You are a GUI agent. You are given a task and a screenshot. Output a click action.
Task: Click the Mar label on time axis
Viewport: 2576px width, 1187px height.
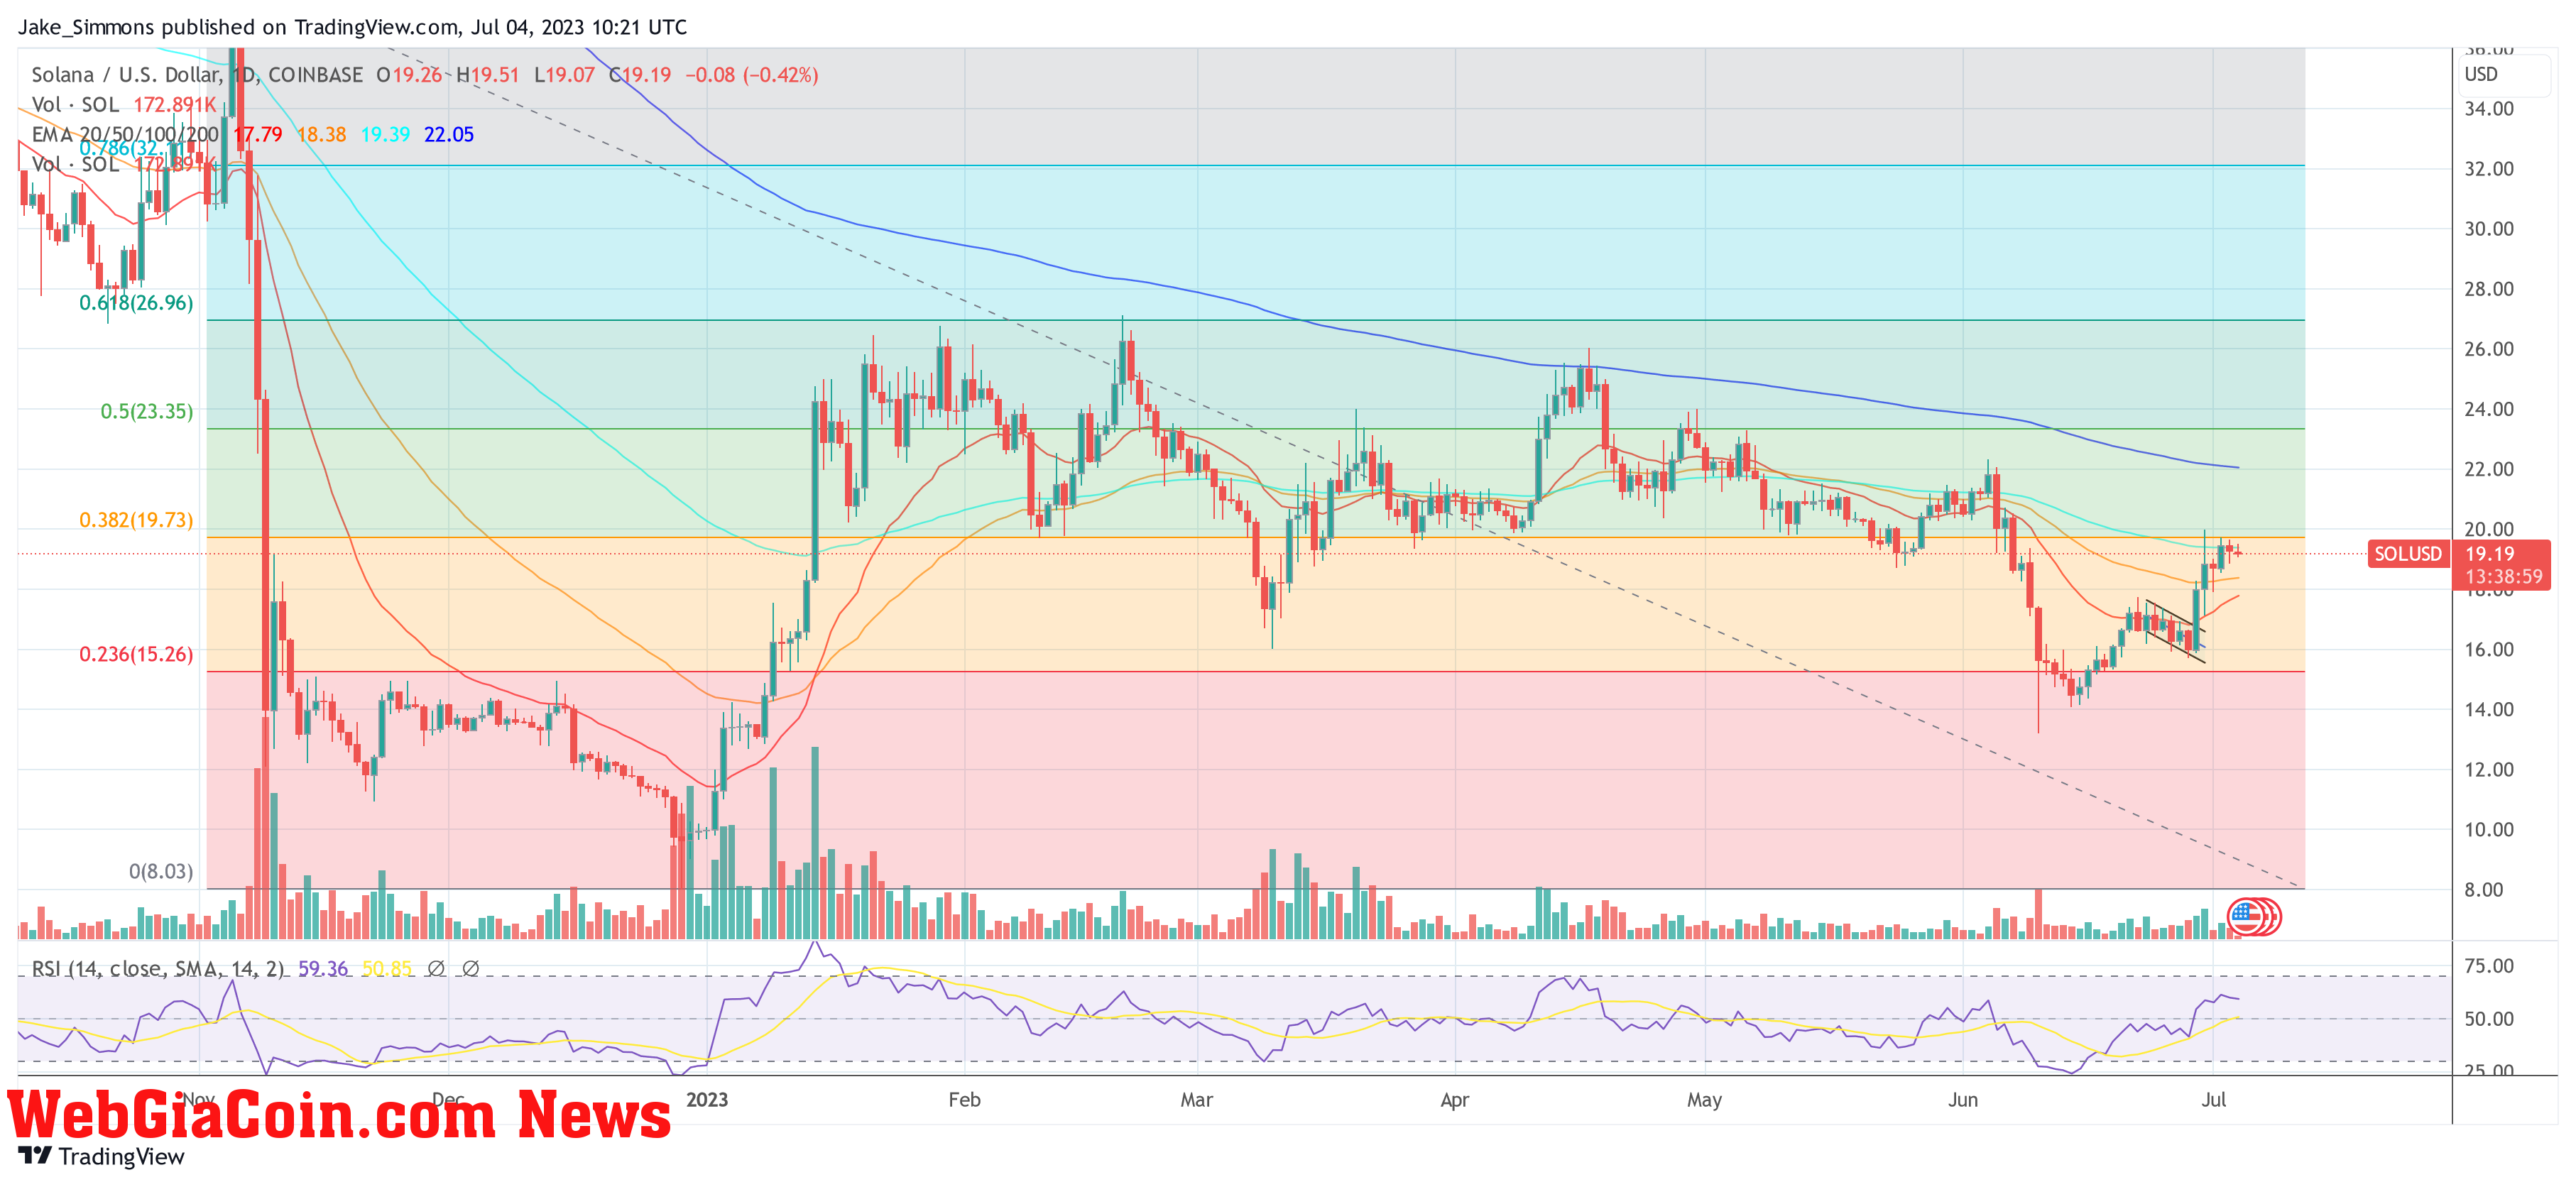tap(1196, 1099)
